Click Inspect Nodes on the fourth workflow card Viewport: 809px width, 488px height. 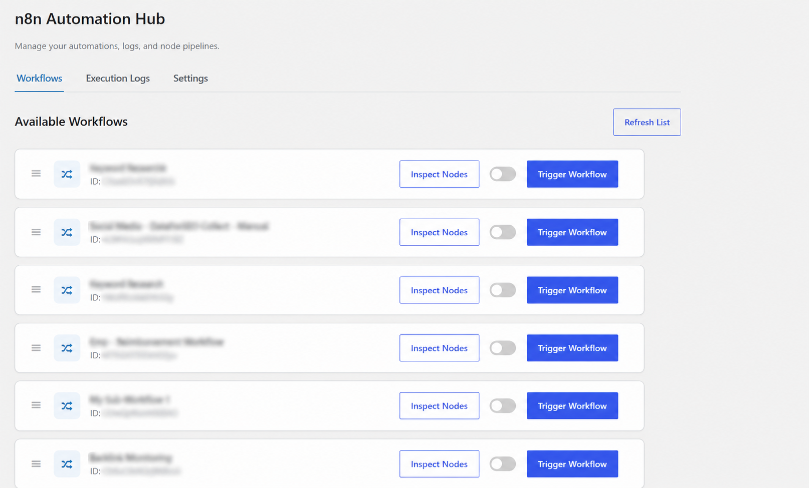[439, 348]
